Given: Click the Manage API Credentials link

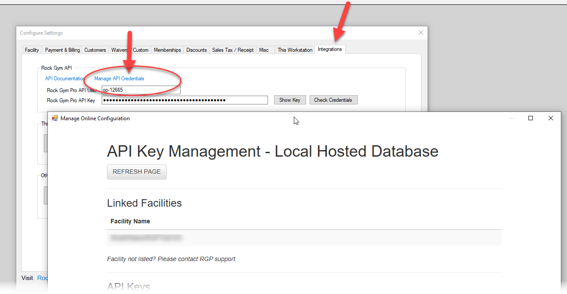Looking at the screenshot, I should click(119, 79).
